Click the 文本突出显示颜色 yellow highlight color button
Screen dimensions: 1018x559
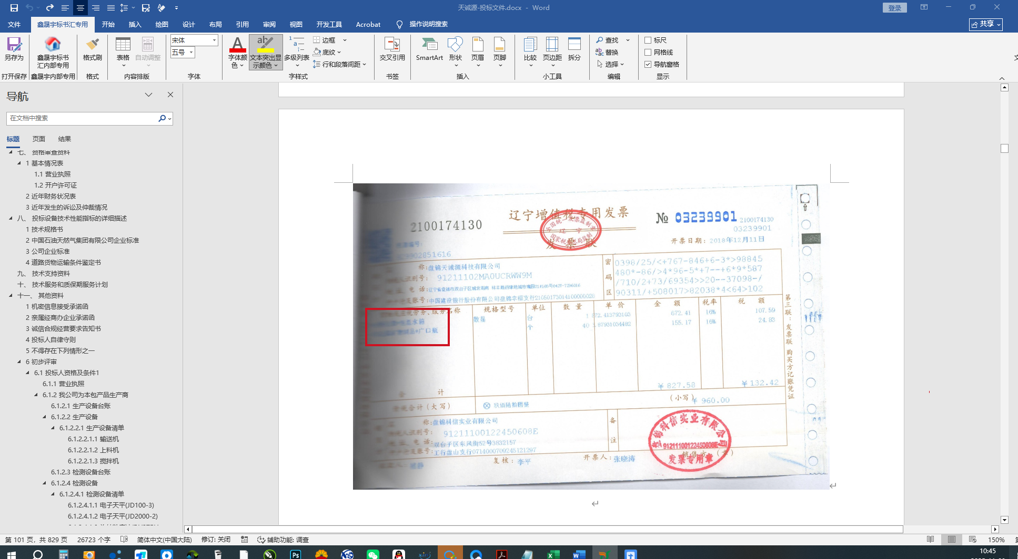pyautogui.click(x=266, y=51)
